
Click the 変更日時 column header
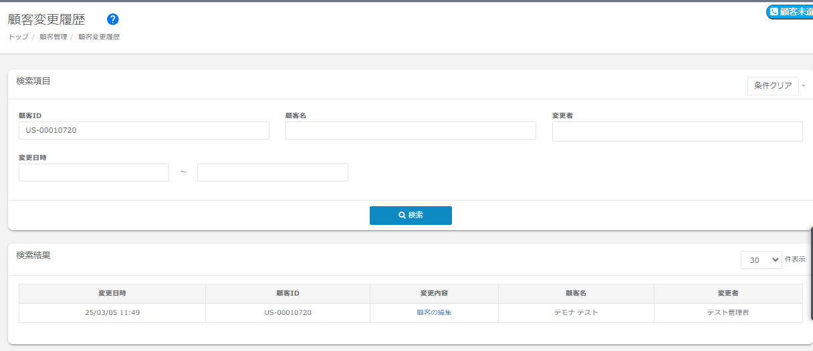[112, 294]
